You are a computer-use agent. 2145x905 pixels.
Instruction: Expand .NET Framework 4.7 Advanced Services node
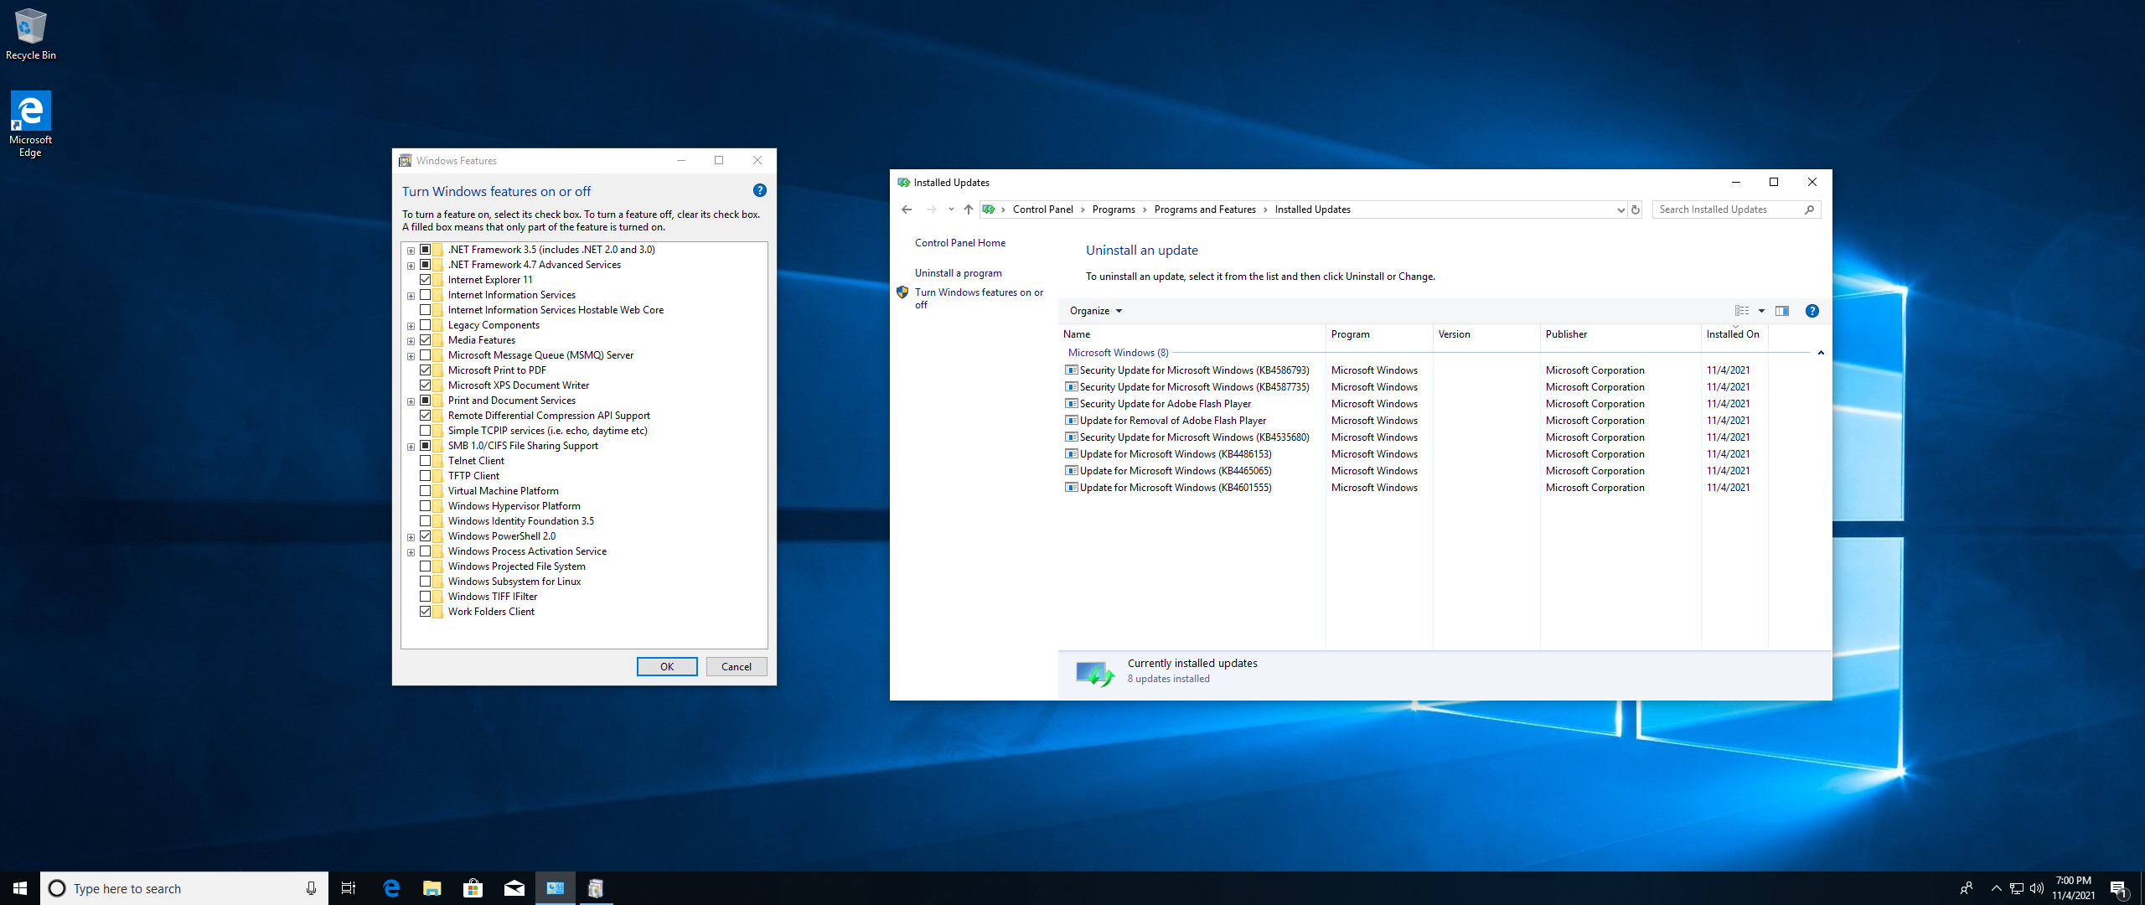coord(411,266)
